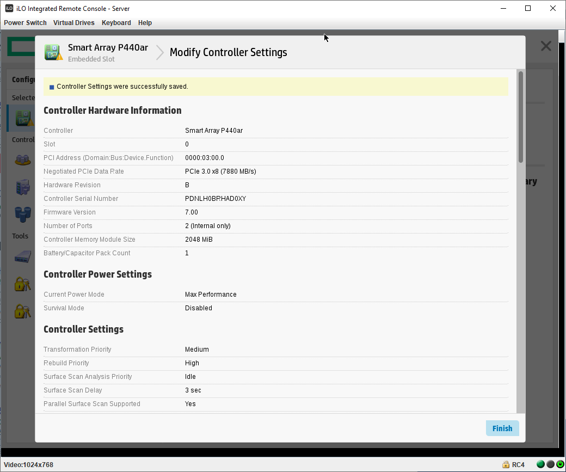Viewport: 566px width, 472px height.
Task: Click the Controller Power Settings heading
Action: [x=98, y=274]
